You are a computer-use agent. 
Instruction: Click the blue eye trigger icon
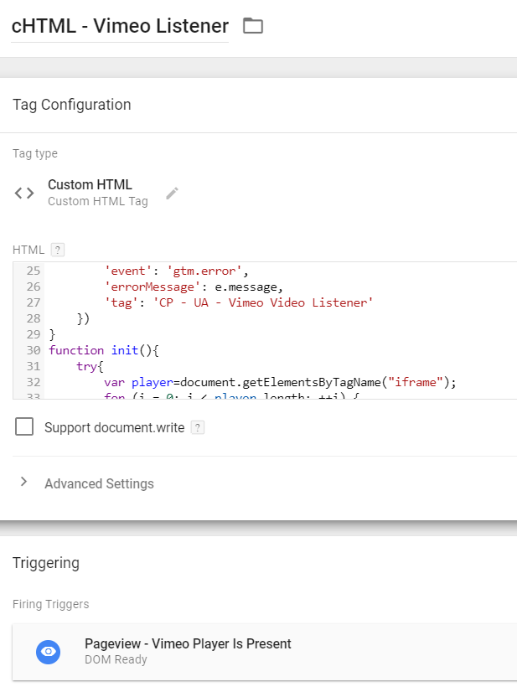pos(49,652)
